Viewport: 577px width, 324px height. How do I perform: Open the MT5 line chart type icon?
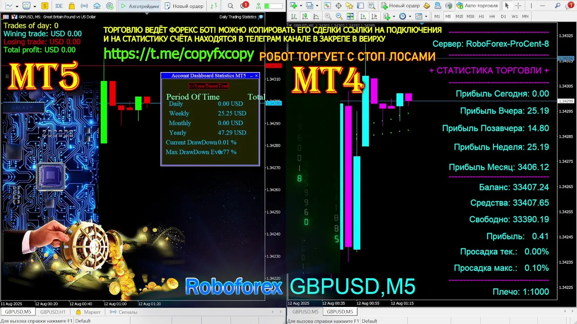pos(9,6)
